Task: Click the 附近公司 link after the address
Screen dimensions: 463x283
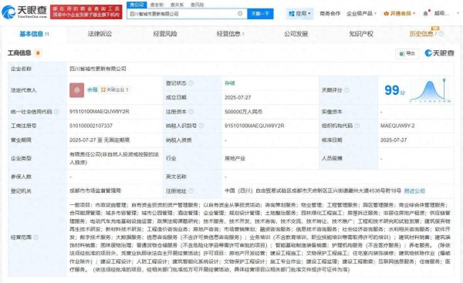Action: [414, 191]
